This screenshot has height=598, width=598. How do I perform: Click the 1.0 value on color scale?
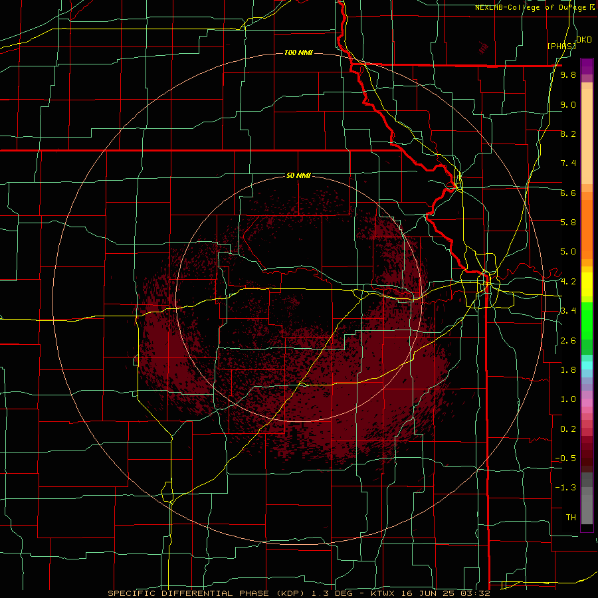coord(568,399)
